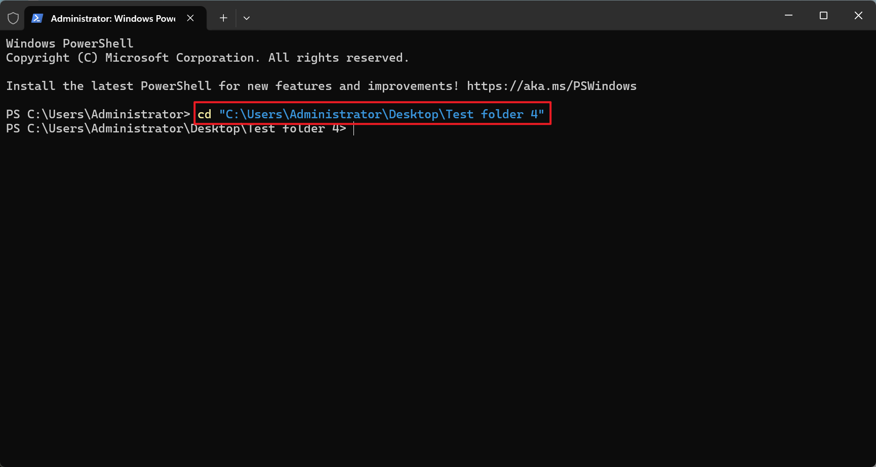Expand the new tab profiles dropdown
876x467 pixels.
click(x=247, y=18)
